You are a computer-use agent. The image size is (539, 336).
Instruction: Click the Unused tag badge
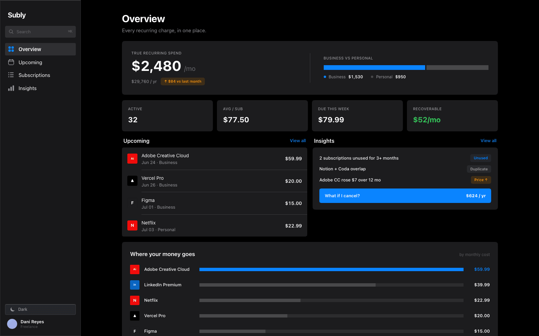[x=481, y=158]
